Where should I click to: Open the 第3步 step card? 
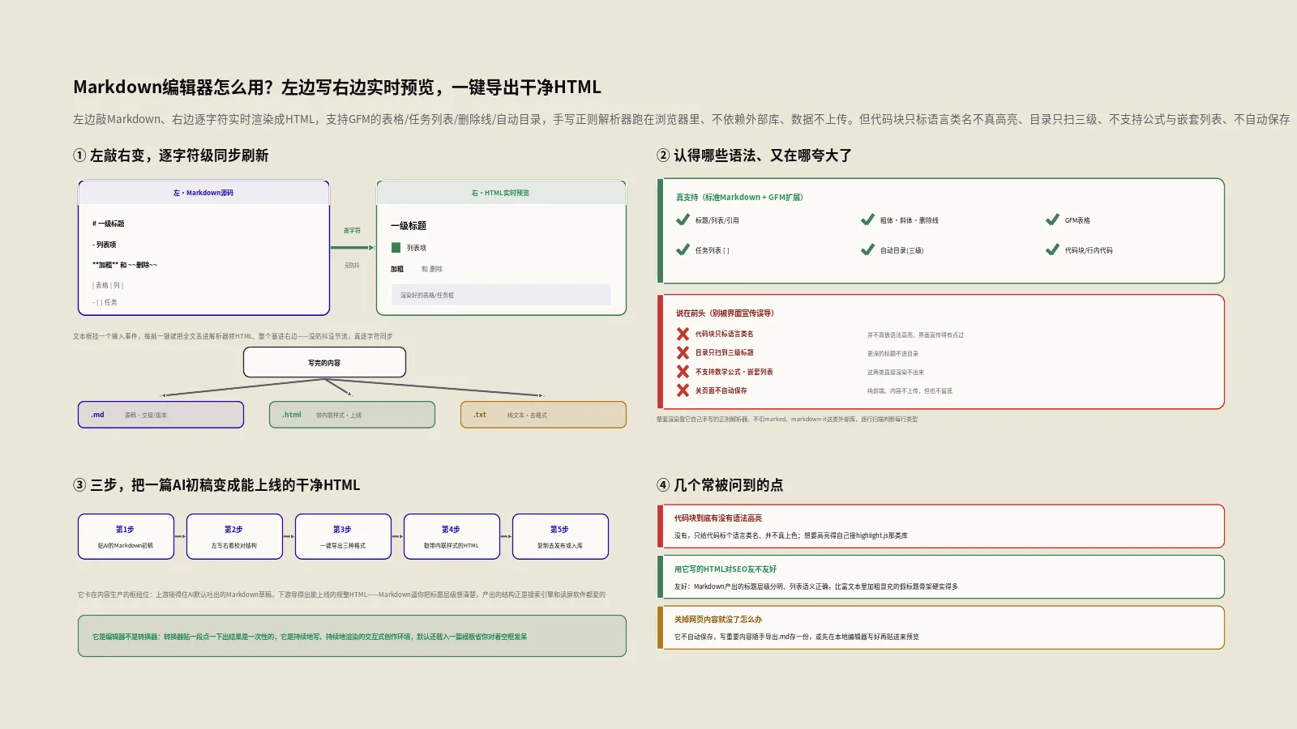343,536
